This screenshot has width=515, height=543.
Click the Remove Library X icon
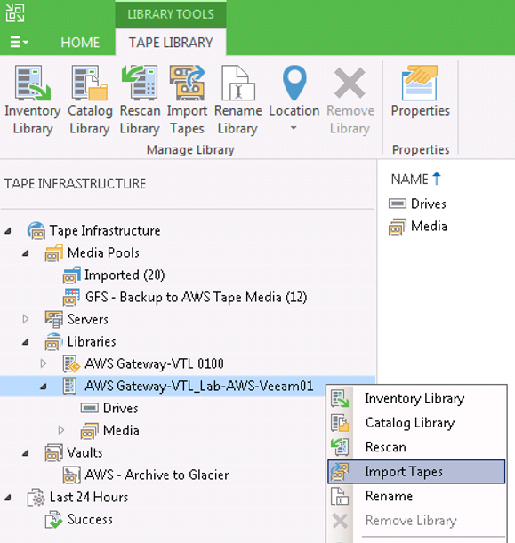click(x=350, y=84)
